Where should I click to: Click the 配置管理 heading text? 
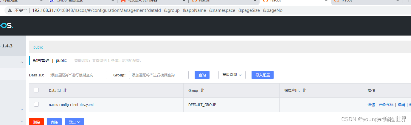[x=41, y=60]
